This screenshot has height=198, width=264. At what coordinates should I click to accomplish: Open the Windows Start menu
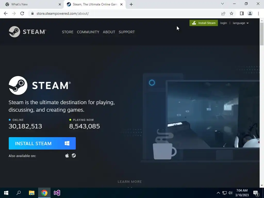click(6, 193)
